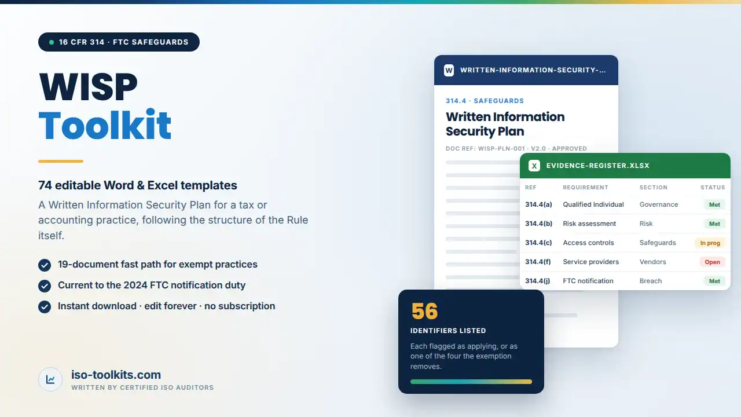
Task: Click 'WRITTEN BY CERTIFIED ISO AUDITORS' tagline
Action: coord(142,387)
